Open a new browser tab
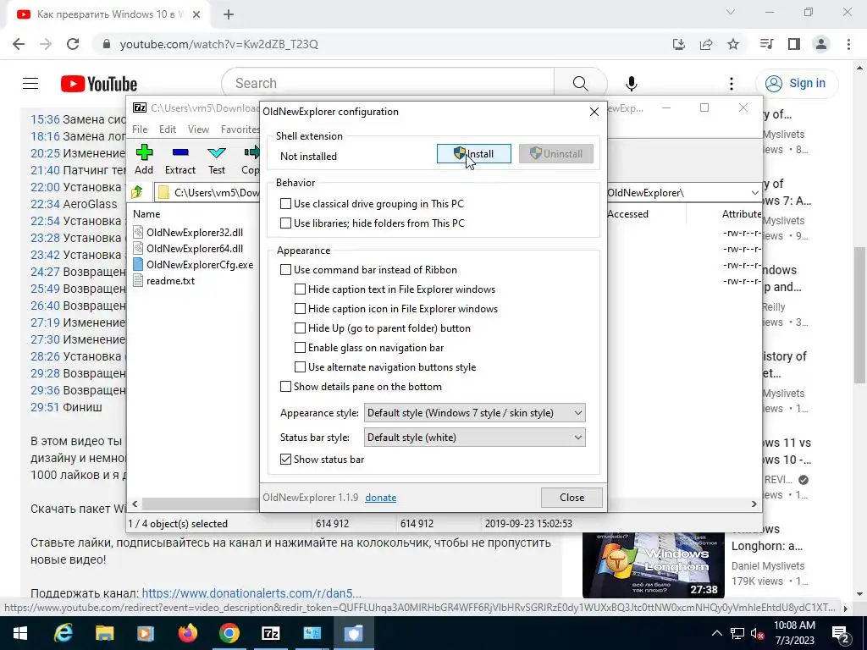The height and width of the screenshot is (650, 867). pos(229,15)
